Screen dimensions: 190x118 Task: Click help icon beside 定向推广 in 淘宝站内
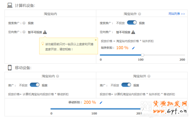24,32
